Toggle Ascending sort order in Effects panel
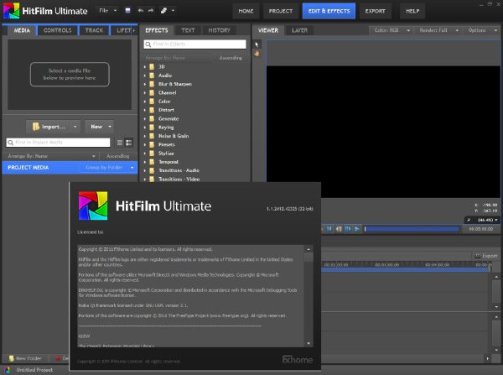Viewport: 503px width, 375px height. [231, 58]
